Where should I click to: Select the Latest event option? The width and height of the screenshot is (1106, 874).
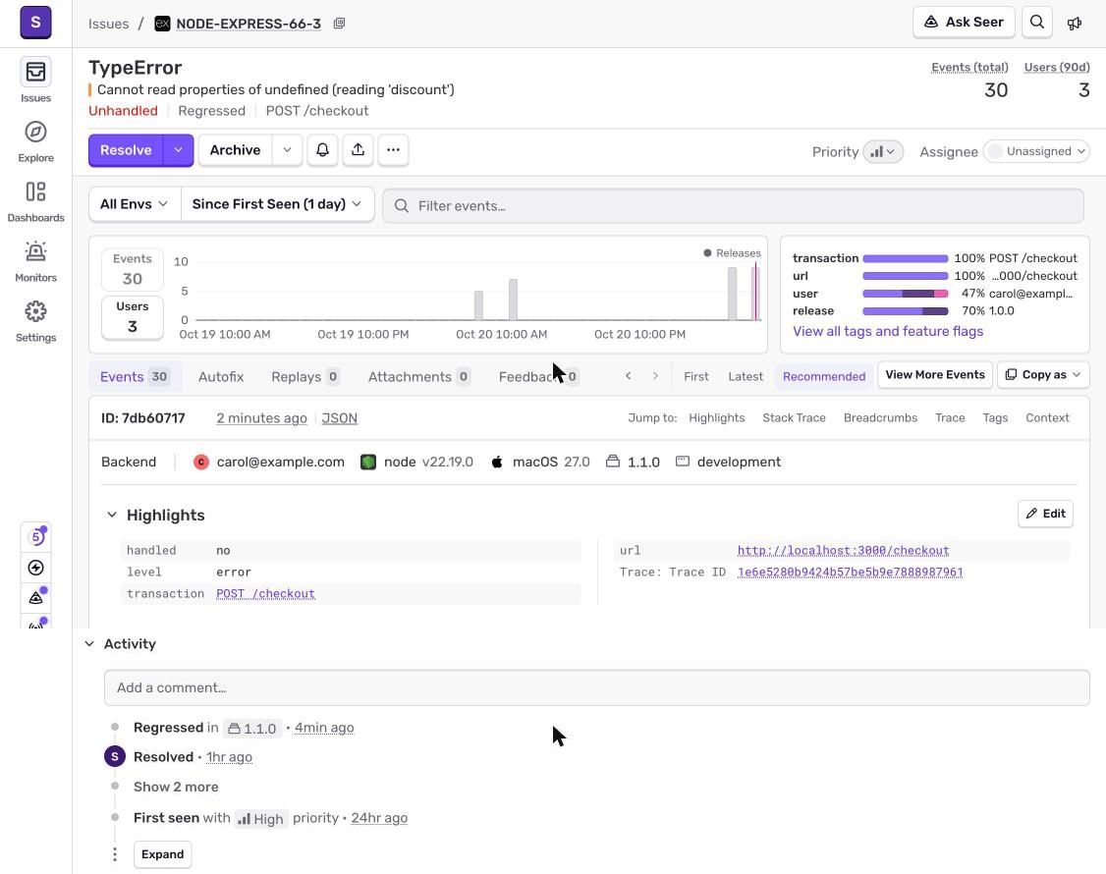746,377
